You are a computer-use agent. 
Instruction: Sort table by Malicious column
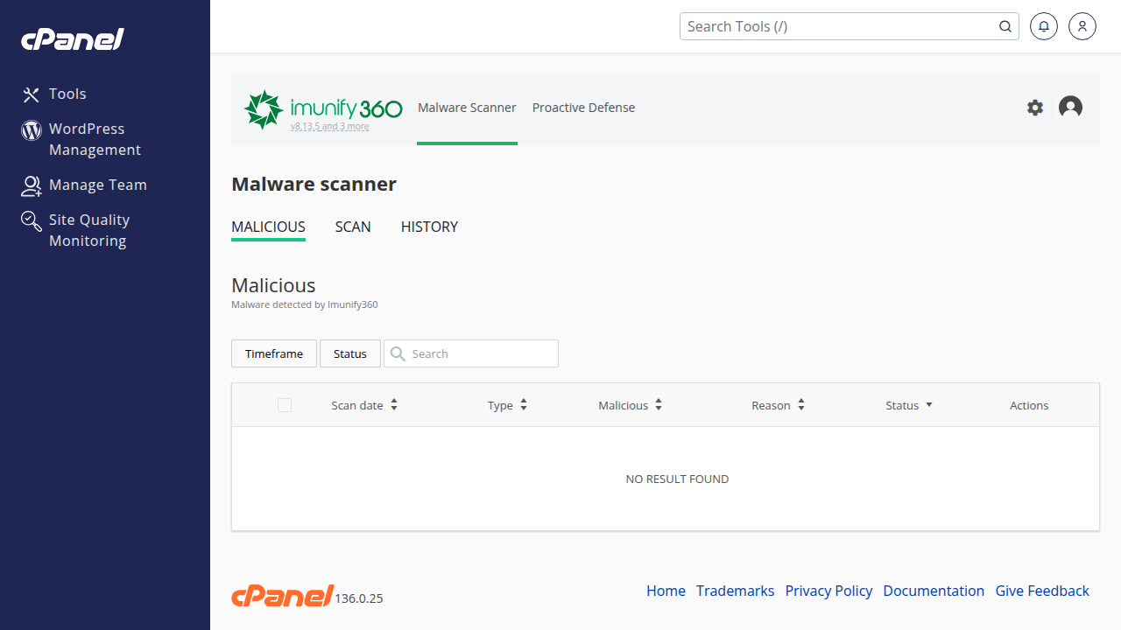[631, 405]
